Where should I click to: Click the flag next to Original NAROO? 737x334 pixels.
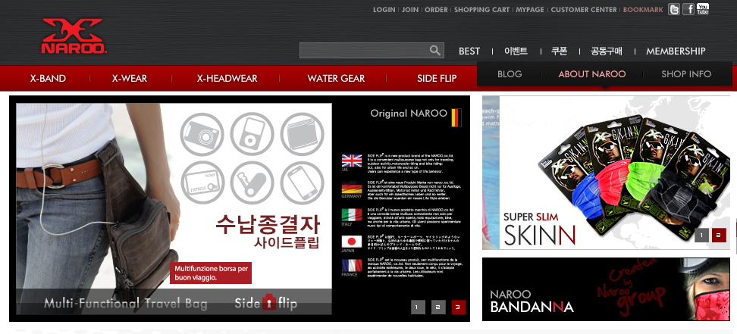(456, 117)
